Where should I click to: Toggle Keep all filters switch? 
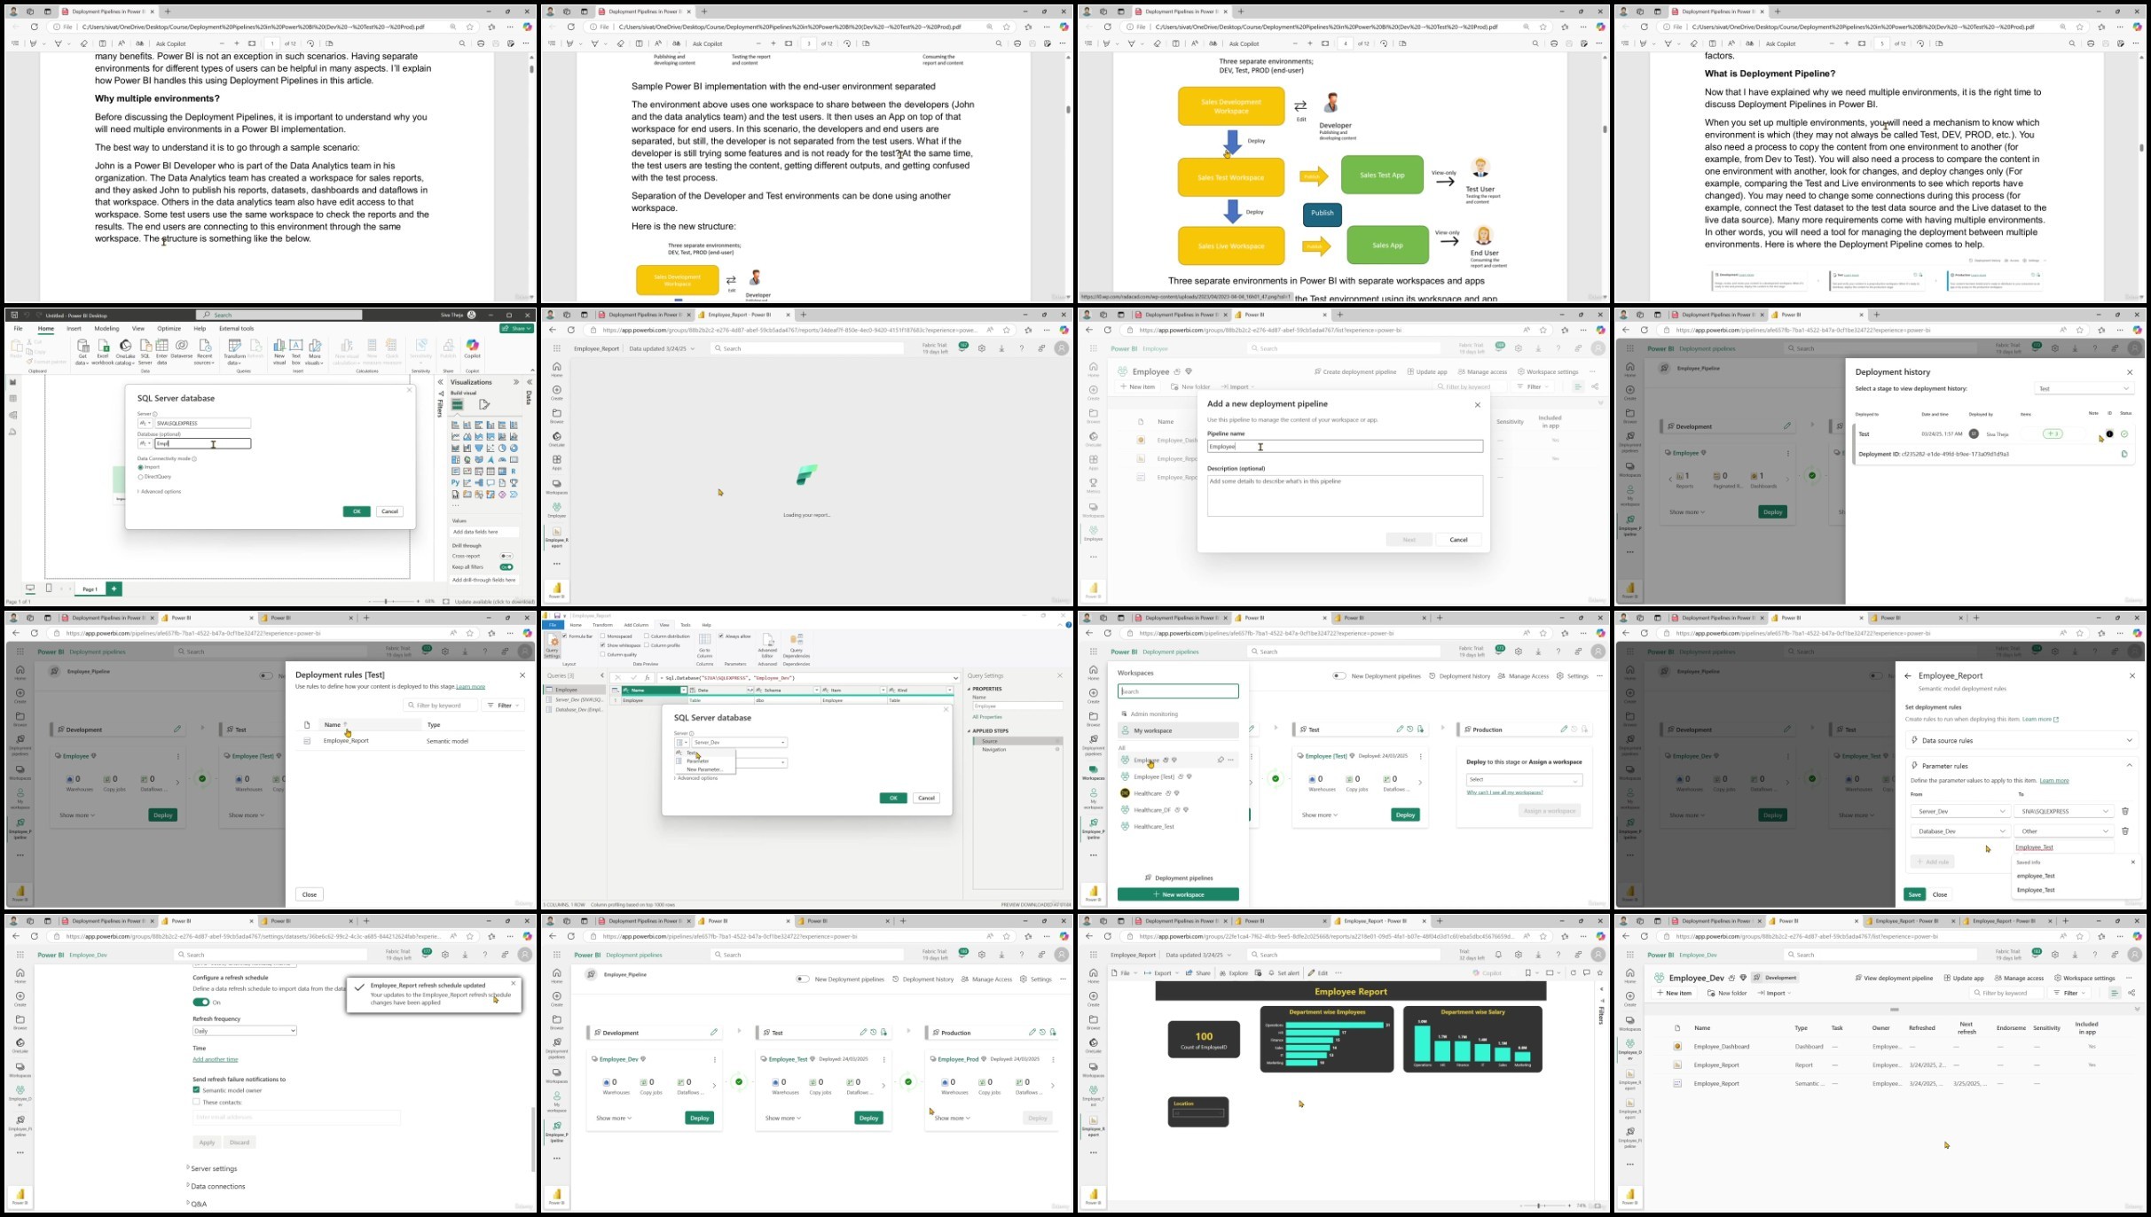(x=506, y=567)
